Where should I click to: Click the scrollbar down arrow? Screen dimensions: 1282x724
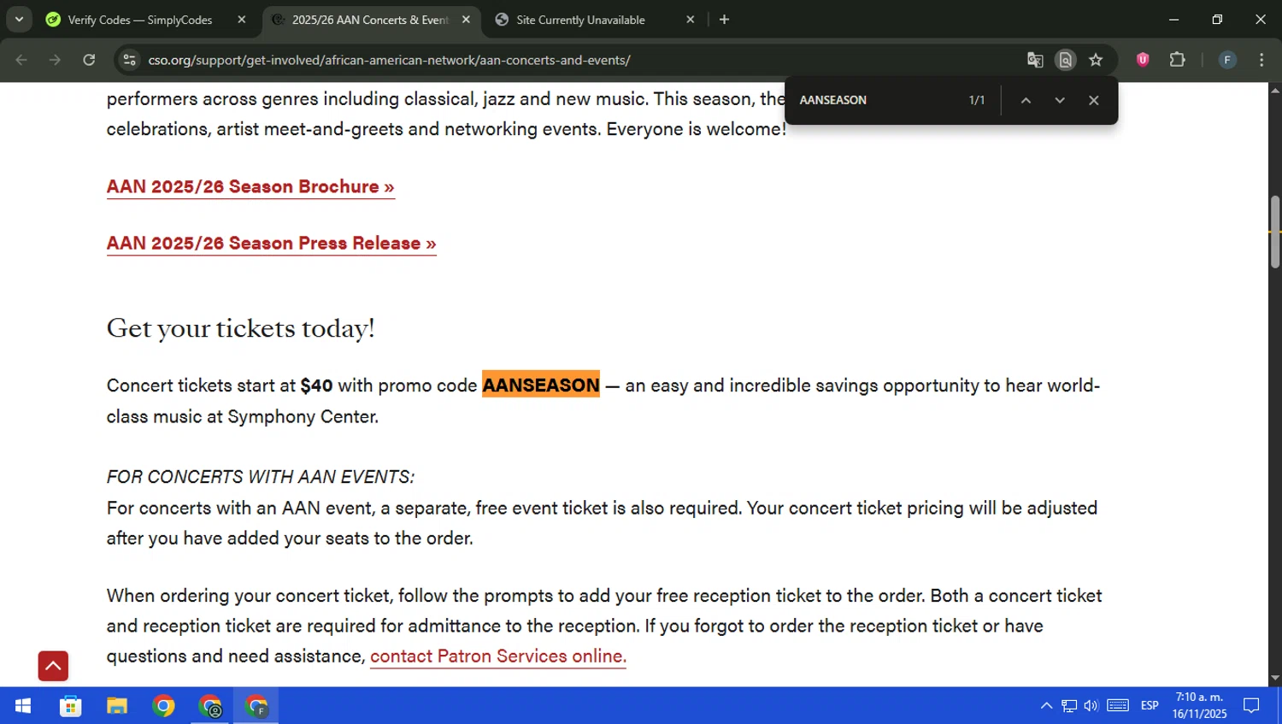[x=1275, y=678]
